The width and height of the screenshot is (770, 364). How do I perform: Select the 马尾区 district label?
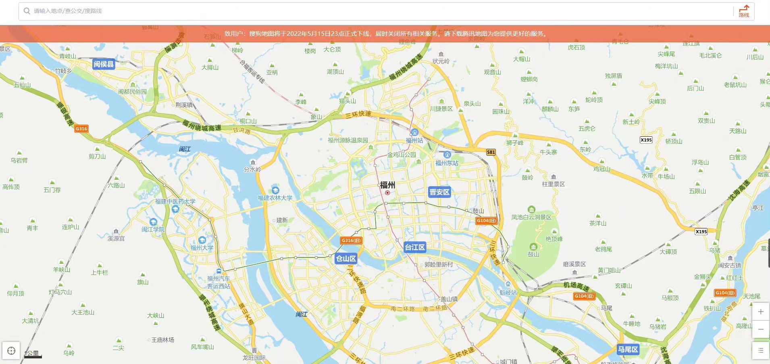628,350
